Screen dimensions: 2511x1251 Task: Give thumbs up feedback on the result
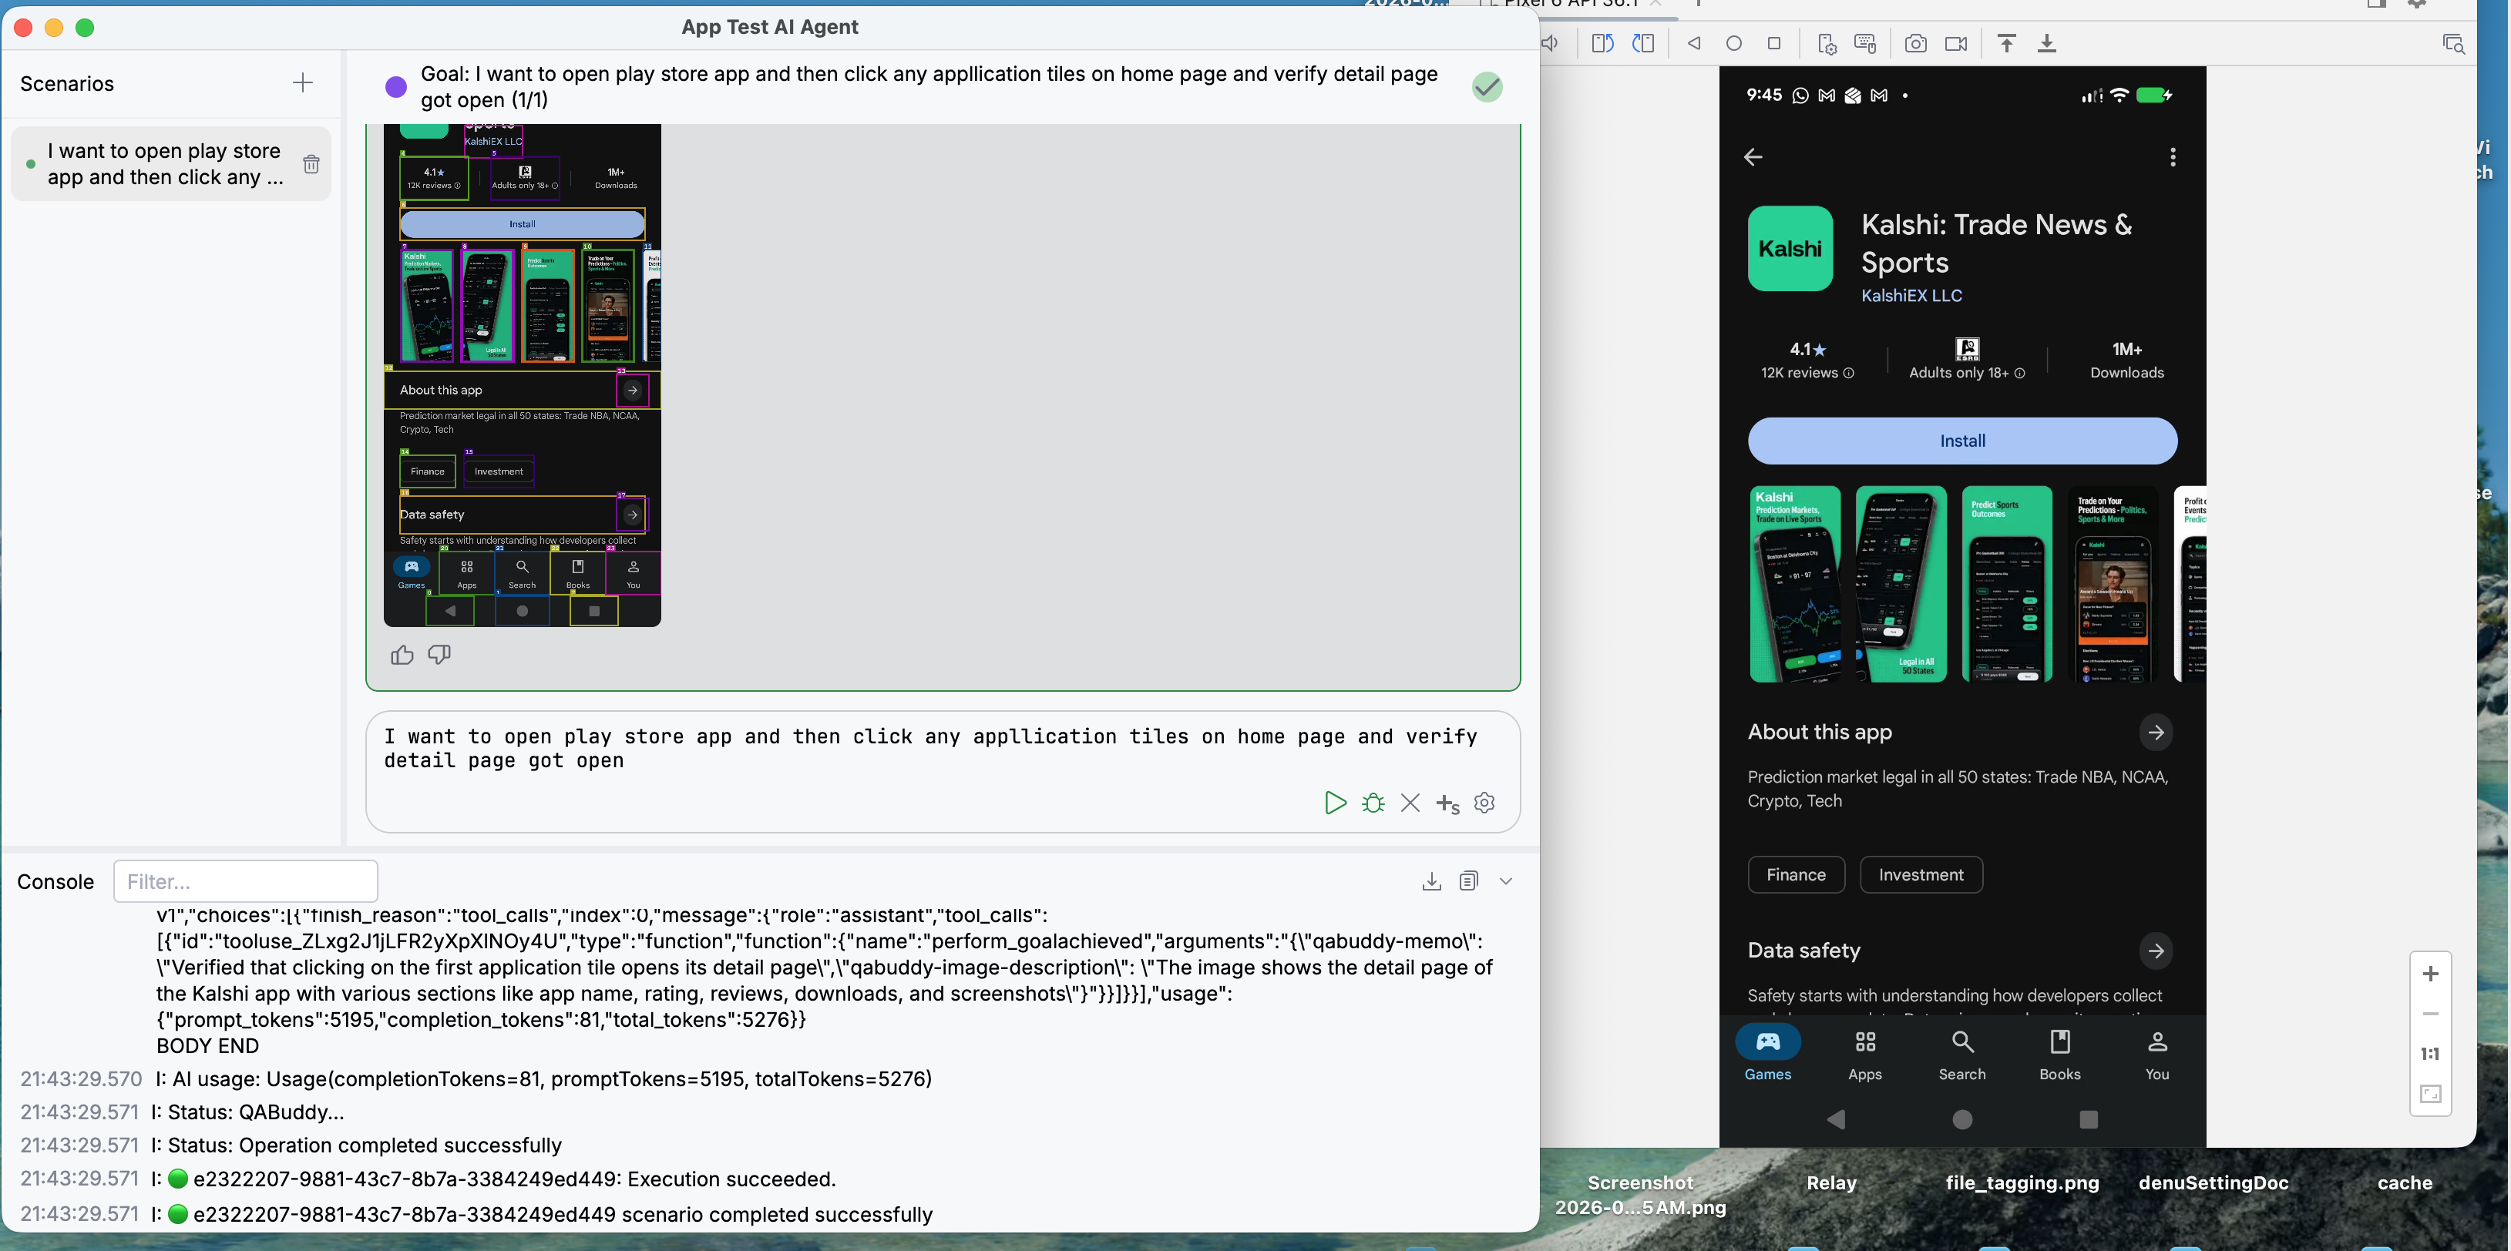point(402,655)
